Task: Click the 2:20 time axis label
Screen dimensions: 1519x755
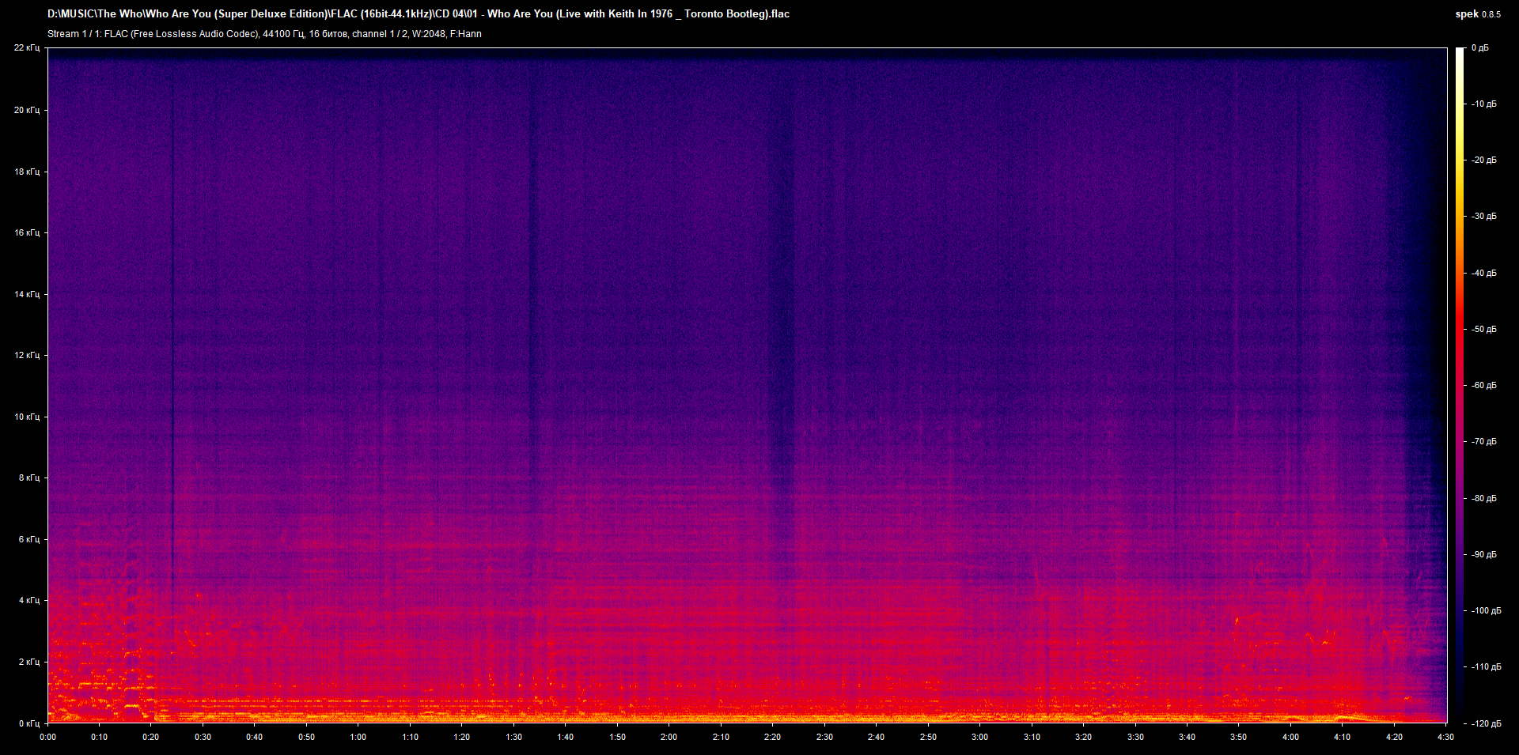Action: [772, 737]
